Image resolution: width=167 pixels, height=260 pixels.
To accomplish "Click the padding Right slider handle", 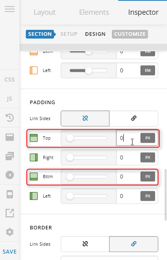I will (70, 157).
